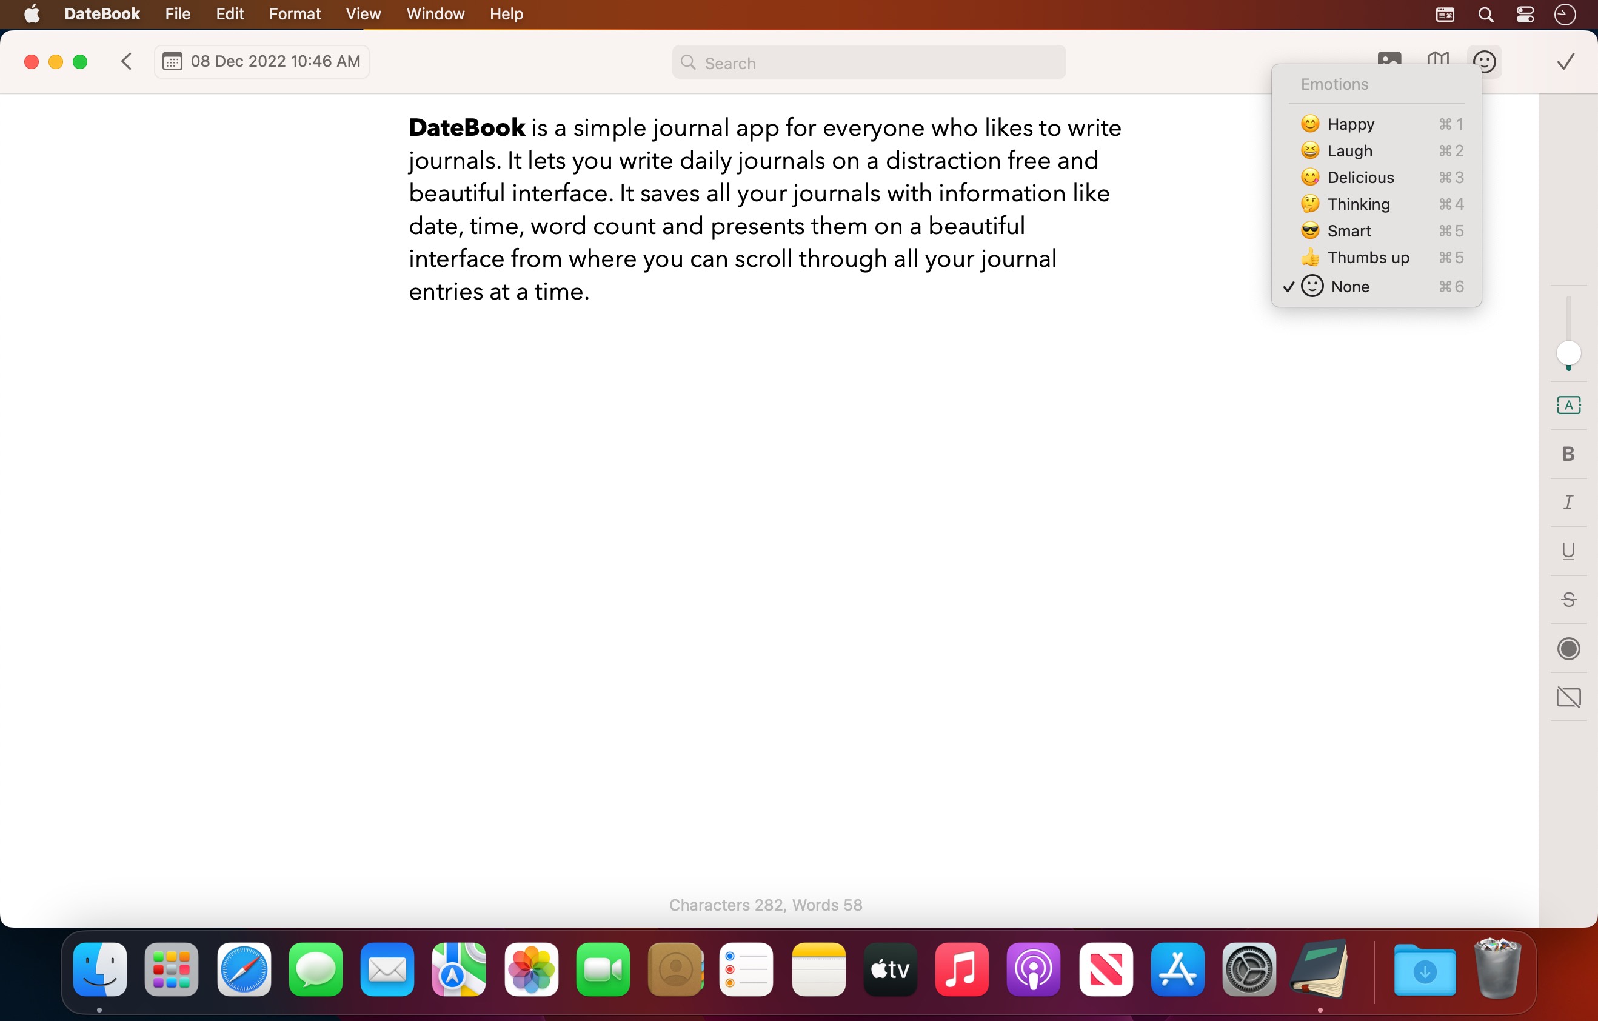1598x1021 pixels.
Task: Open Control Center in menu bar
Action: [x=1524, y=15]
